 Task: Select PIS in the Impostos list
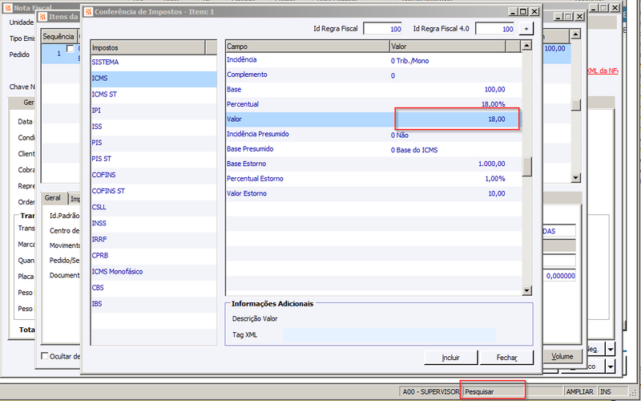(154, 143)
